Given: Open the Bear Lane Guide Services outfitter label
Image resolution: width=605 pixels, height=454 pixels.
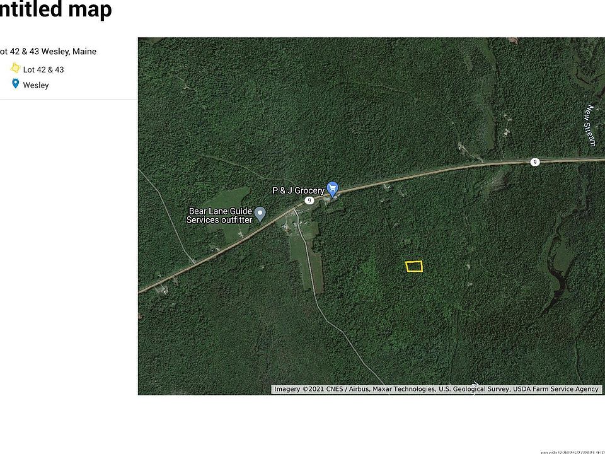Looking at the screenshot, I should coord(219,216).
